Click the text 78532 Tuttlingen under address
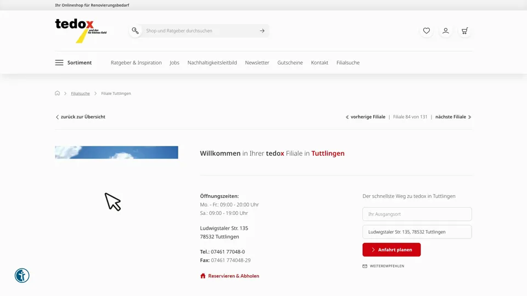 pos(220,237)
